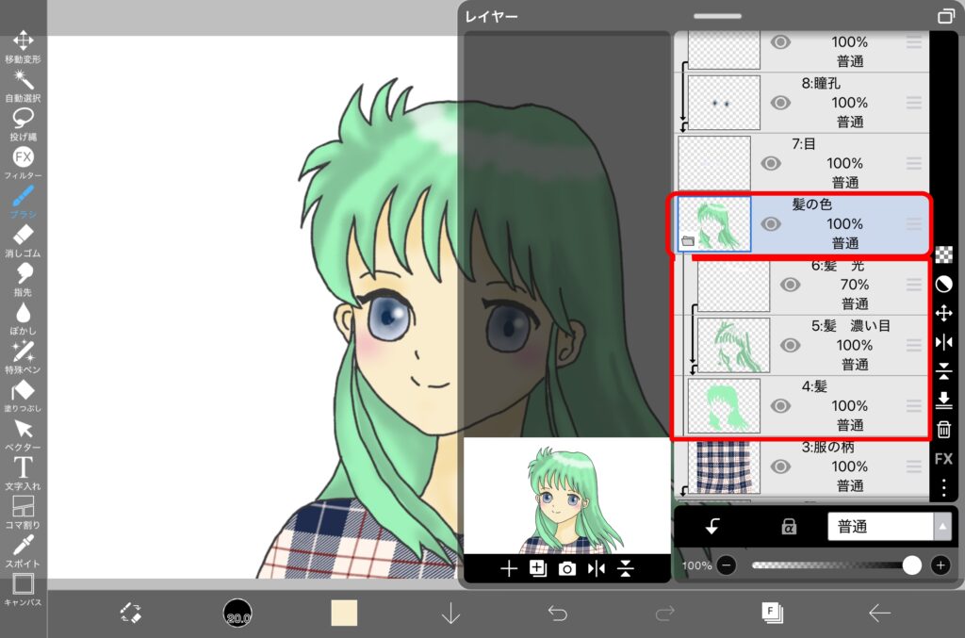
Task: Open the three-dot more options menu
Action: point(943,488)
